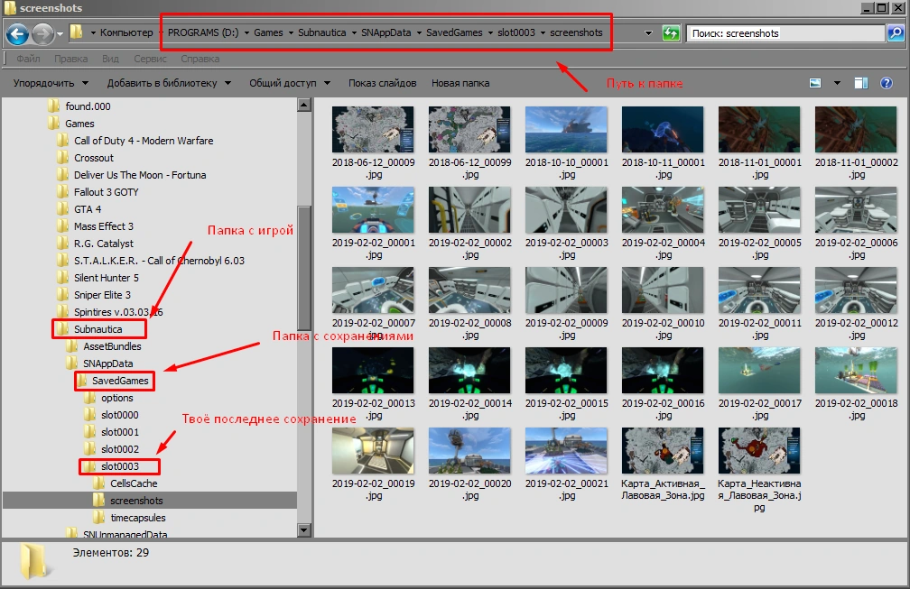Screen dimensions: 910x589
Task: Click the search magnifier icon
Action: (x=895, y=33)
